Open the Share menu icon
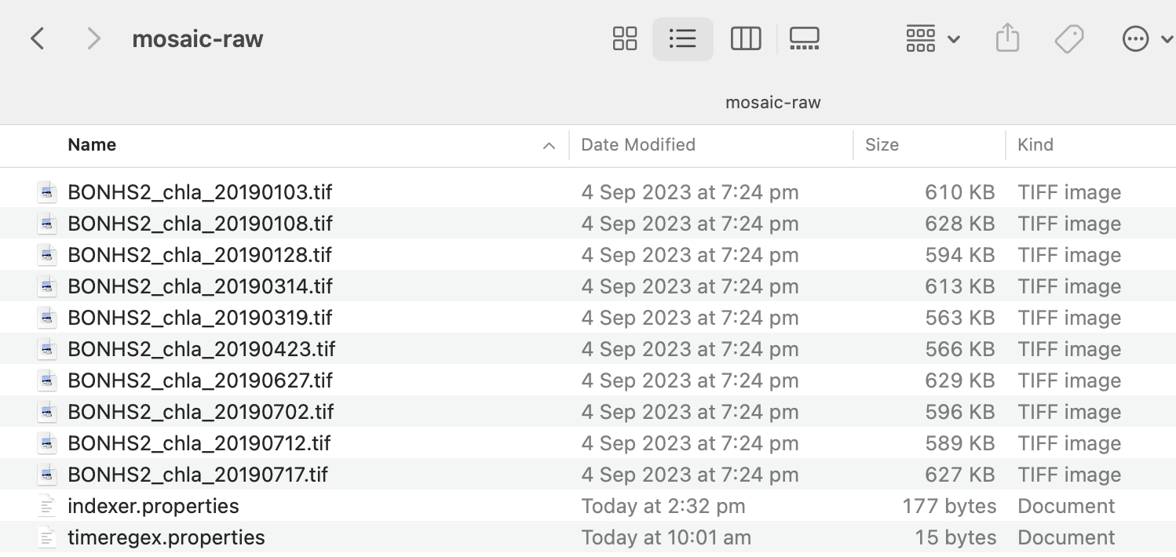This screenshot has width=1176, height=557. pyautogui.click(x=1007, y=38)
